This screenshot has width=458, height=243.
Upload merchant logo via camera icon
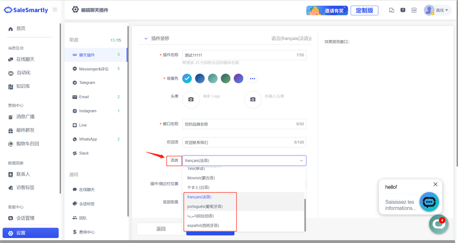[x=191, y=100]
